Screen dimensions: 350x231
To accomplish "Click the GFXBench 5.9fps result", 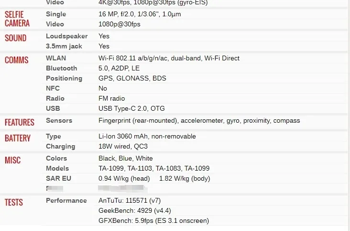I will coord(153,220).
